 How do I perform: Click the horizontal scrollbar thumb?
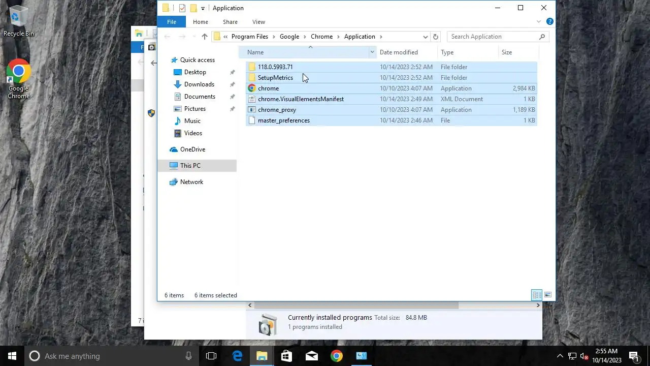(356, 306)
